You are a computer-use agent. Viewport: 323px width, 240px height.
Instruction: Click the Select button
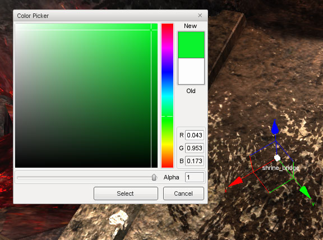[x=126, y=193]
